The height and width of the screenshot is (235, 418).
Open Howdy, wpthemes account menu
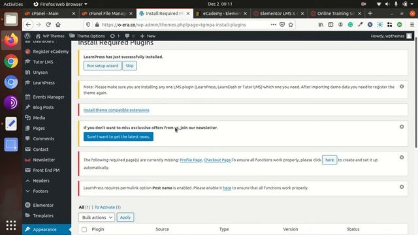tap(391, 36)
